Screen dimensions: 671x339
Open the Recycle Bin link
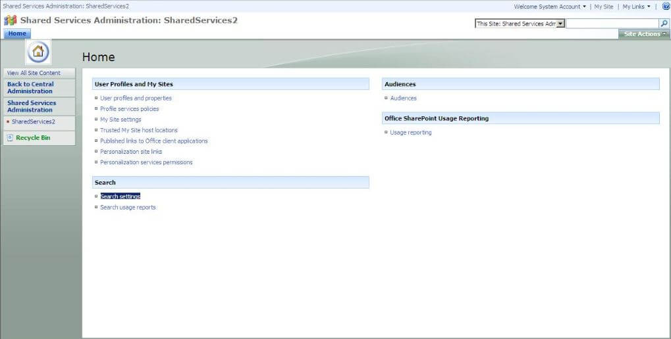click(x=33, y=138)
